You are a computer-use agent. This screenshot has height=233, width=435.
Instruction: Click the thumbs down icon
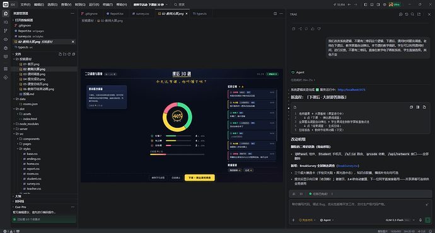click(x=319, y=29)
